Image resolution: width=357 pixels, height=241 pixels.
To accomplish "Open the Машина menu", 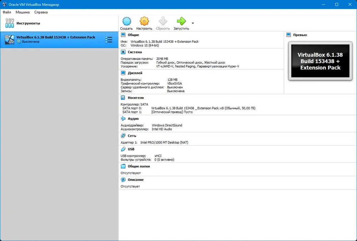I will pyautogui.click(x=22, y=12).
